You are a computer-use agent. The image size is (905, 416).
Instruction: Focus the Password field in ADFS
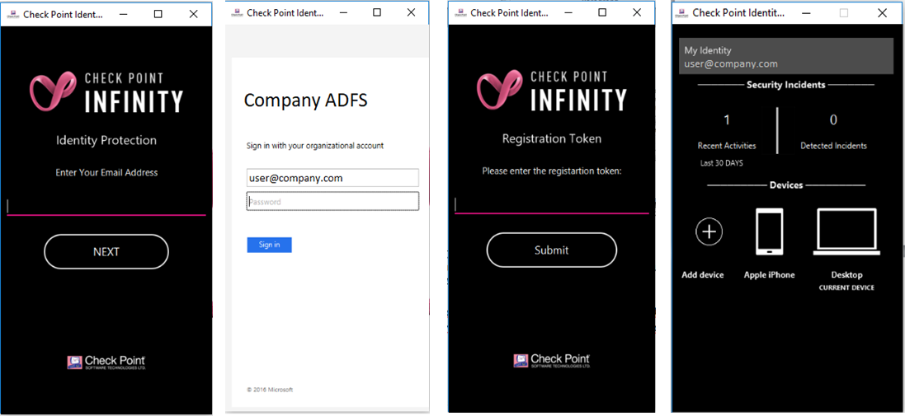(332, 202)
